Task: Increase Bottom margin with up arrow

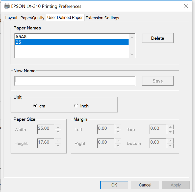Action: coord(170,141)
